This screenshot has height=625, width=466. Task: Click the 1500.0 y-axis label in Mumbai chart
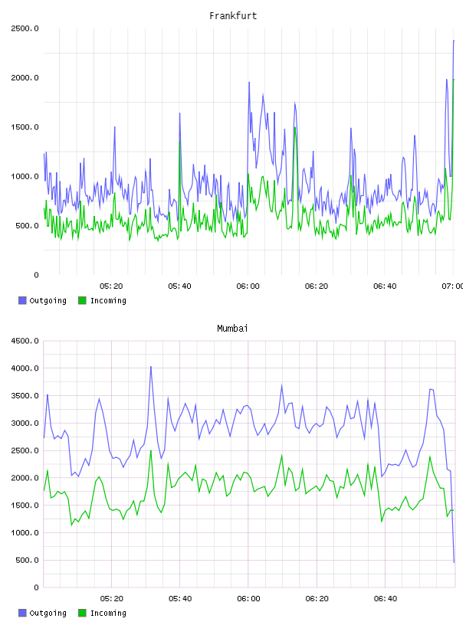(x=25, y=506)
